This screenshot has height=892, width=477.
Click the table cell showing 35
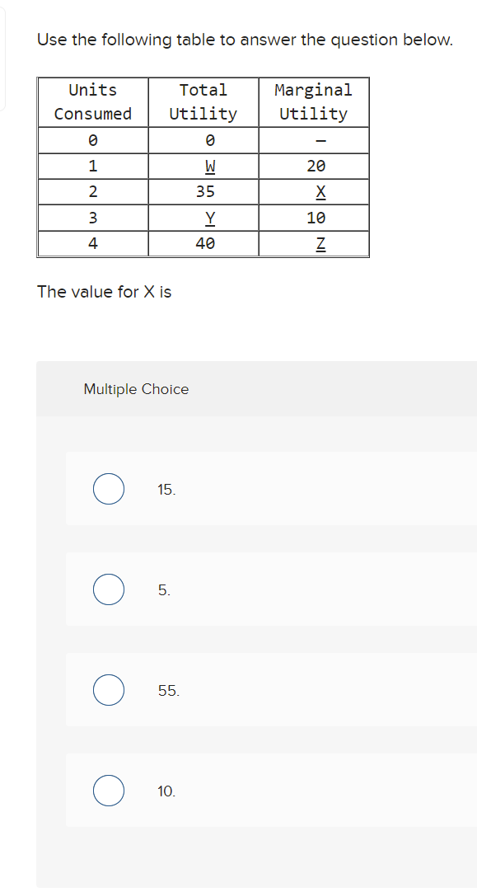click(x=203, y=191)
